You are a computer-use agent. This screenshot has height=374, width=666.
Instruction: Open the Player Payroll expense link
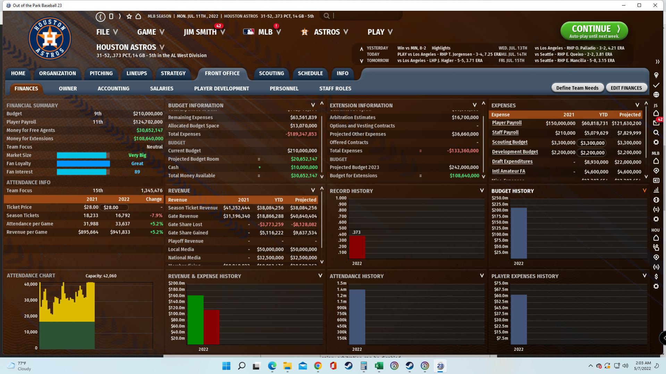point(507,123)
